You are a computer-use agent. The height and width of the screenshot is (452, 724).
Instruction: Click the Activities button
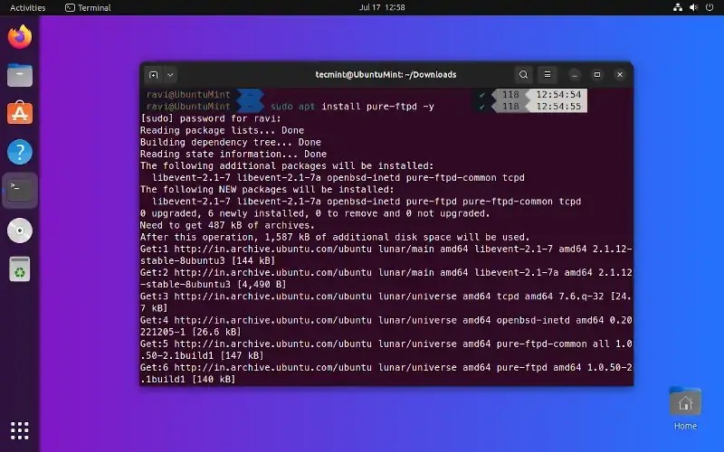tap(28, 8)
